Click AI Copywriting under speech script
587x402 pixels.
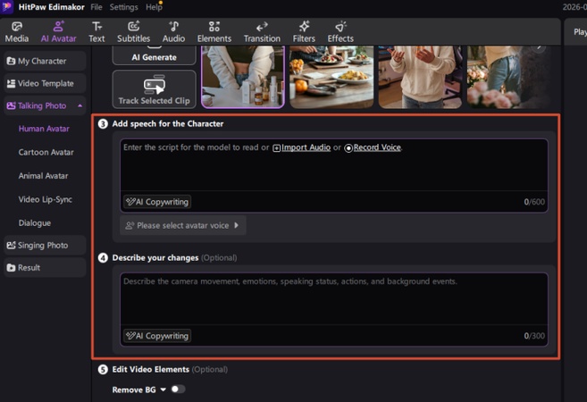point(157,202)
